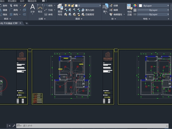Open the Add-ins (附加模块) ribbon tab
Viewport: 172px width, 129px height.
(12, 1)
